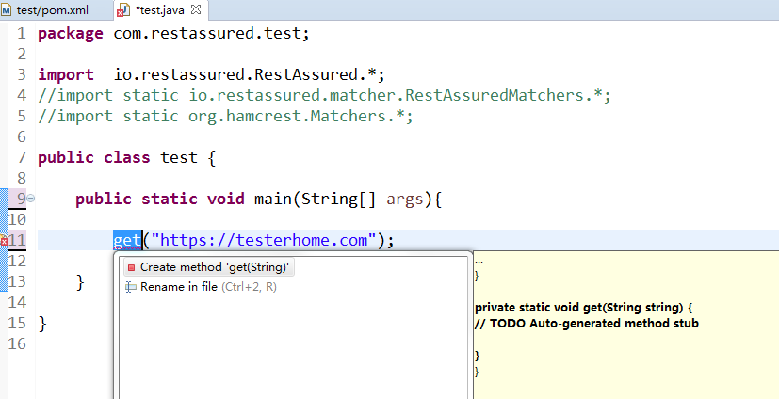Click line number 16 in gutter
This screenshot has height=399, width=779.
tap(16, 343)
